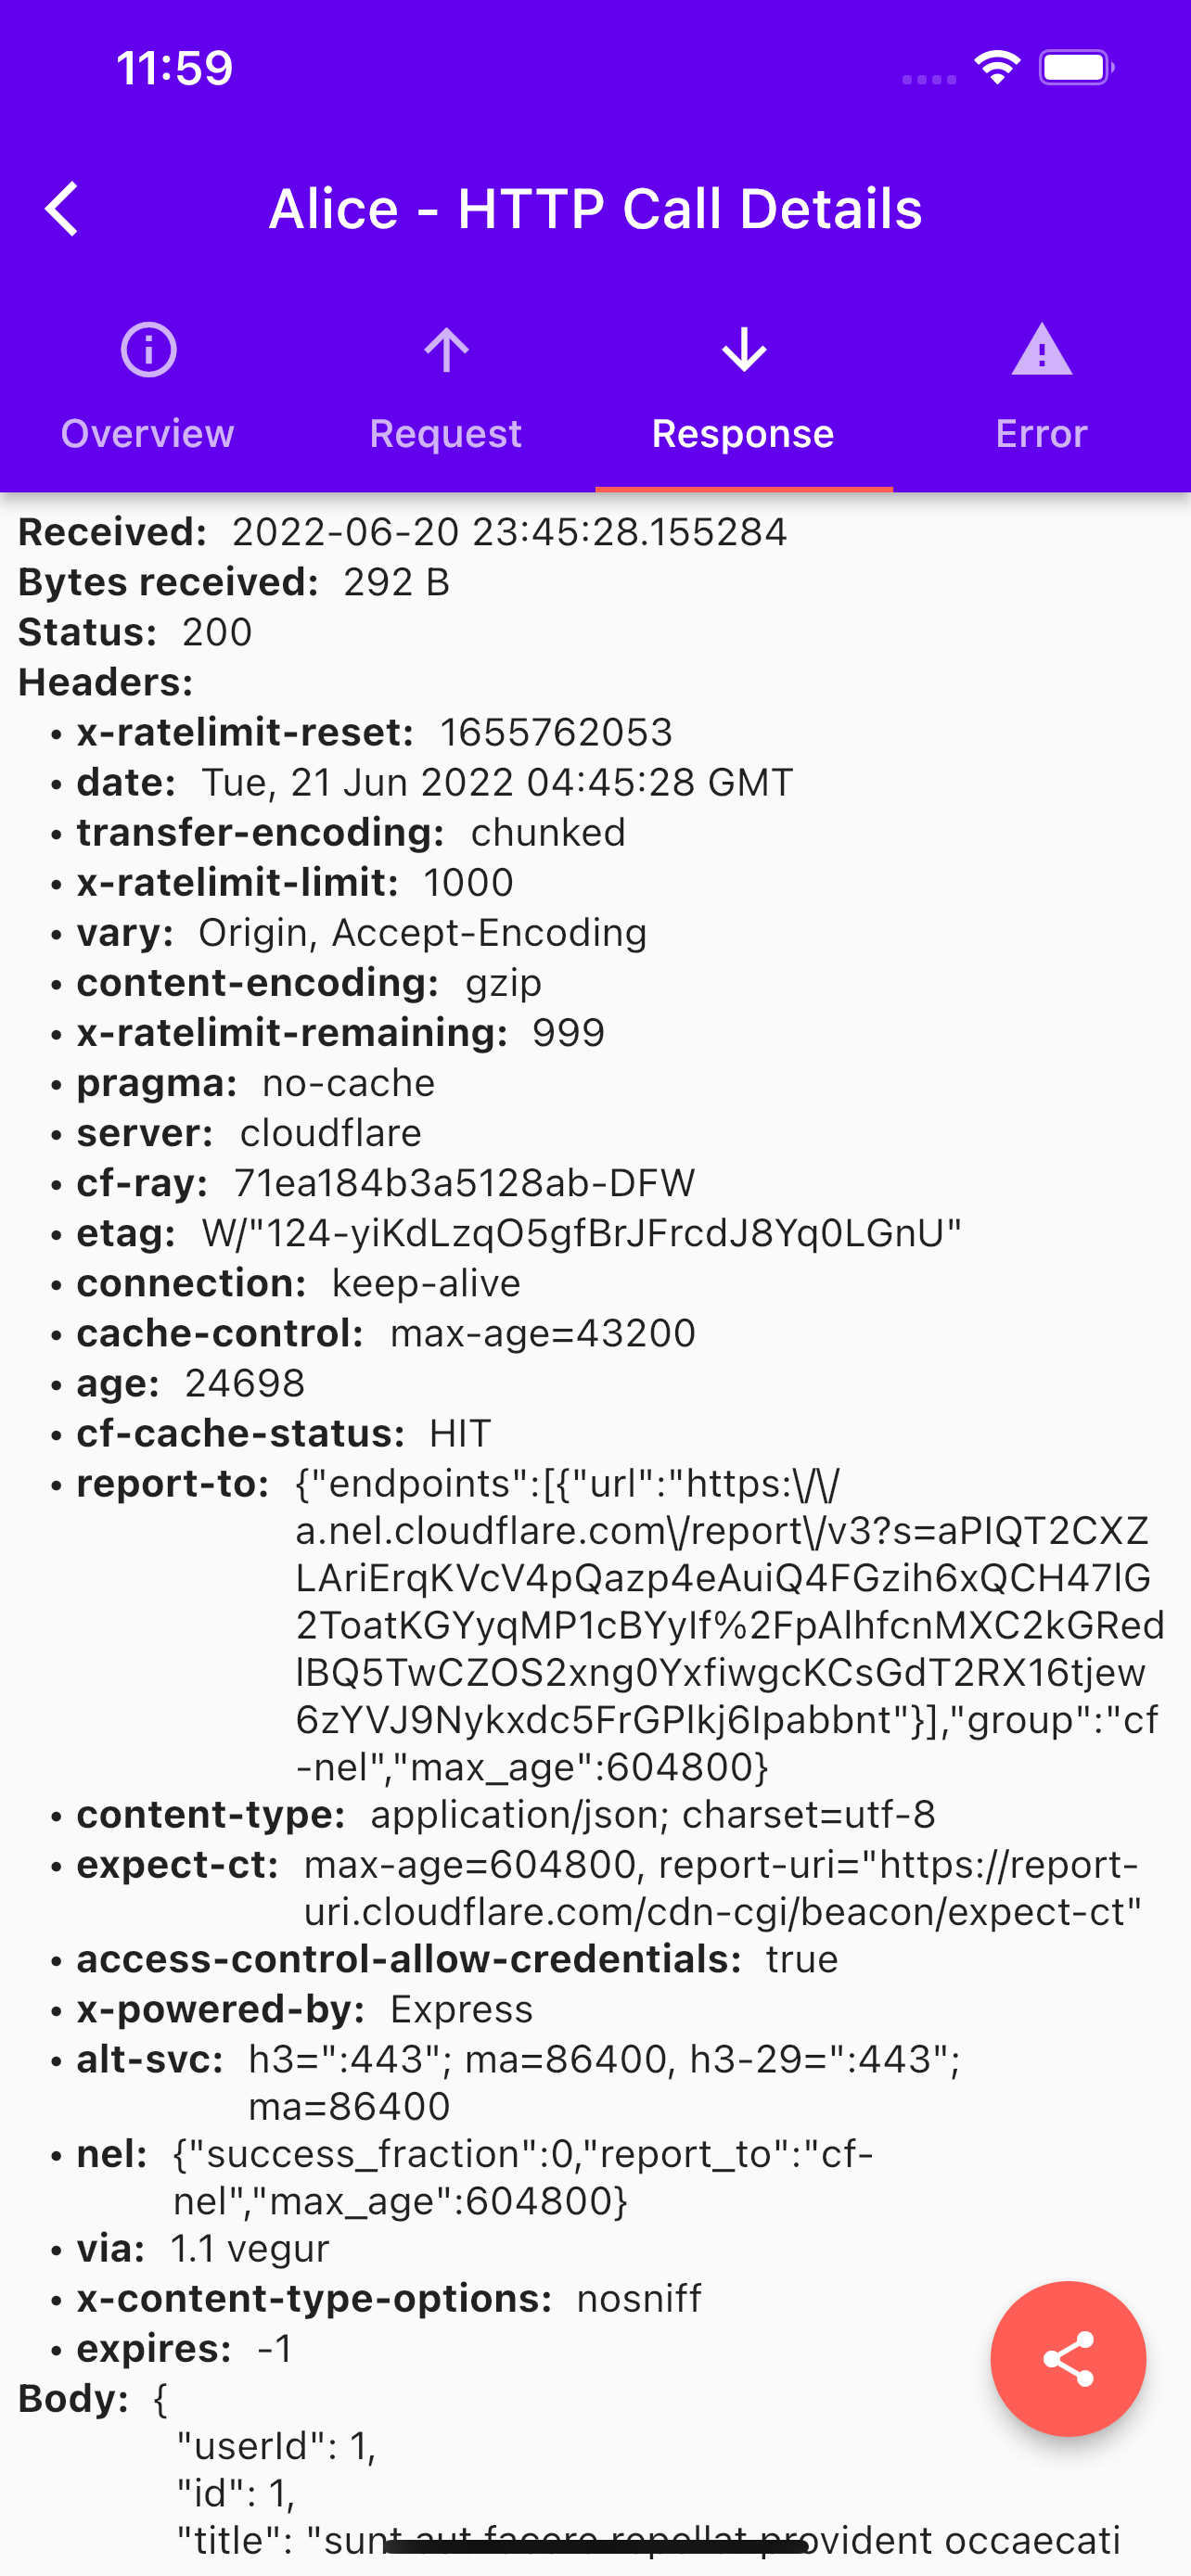Tap the expect-ct report-uri value
The width and height of the screenshot is (1191, 2576).
723,1887
